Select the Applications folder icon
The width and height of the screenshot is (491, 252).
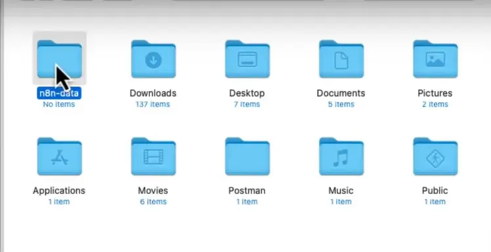pos(60,156)
